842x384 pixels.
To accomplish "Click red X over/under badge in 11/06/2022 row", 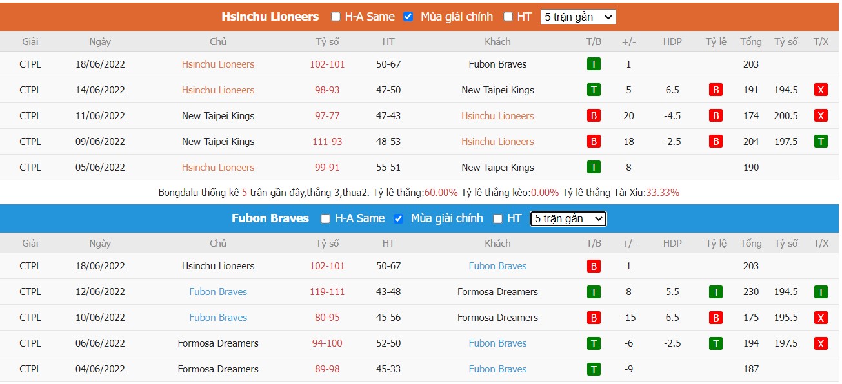I will [x=821, y=116].
